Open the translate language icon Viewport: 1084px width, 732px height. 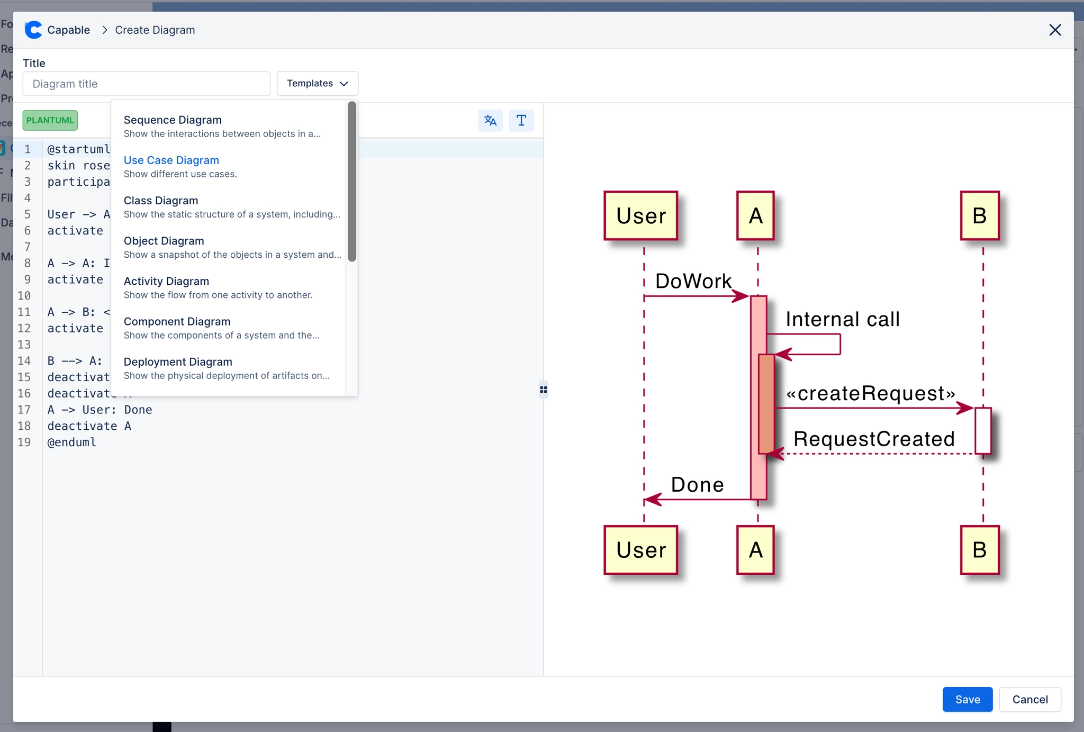(490, 121)
